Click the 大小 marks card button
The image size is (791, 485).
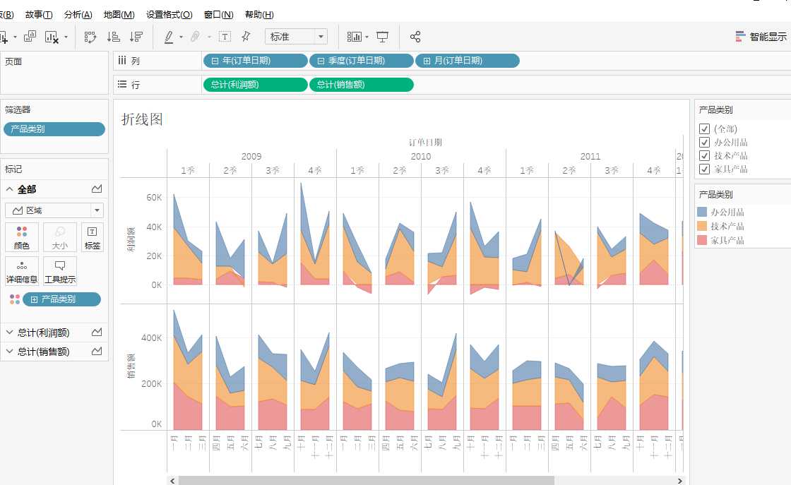[x=59, y=237]
